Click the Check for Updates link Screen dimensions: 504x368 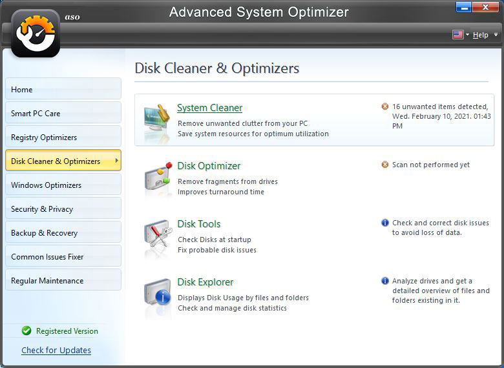coord(56,350)
